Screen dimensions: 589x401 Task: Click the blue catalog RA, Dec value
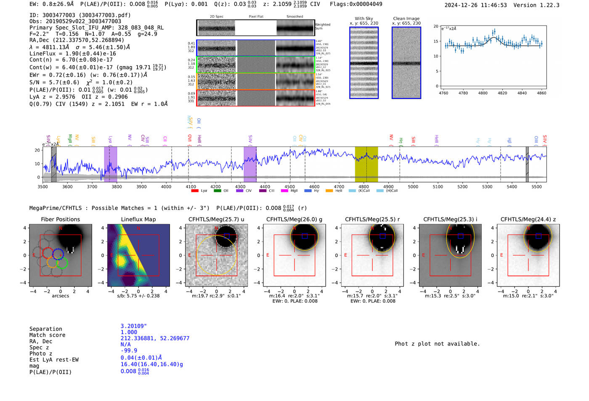pos(155,338)
